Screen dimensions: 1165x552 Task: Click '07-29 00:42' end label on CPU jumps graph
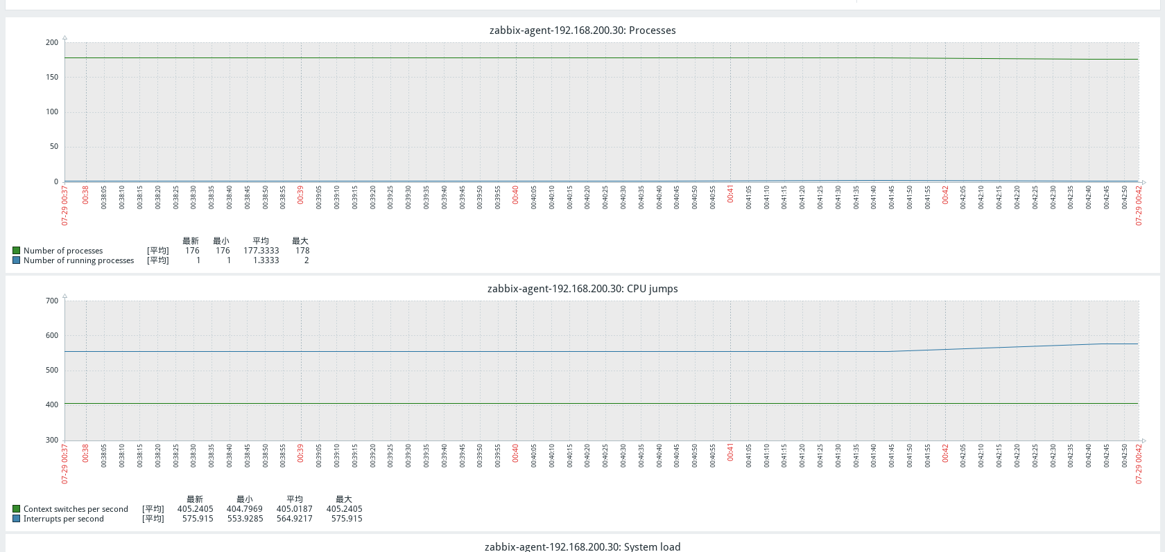[x=1139, y=463]
